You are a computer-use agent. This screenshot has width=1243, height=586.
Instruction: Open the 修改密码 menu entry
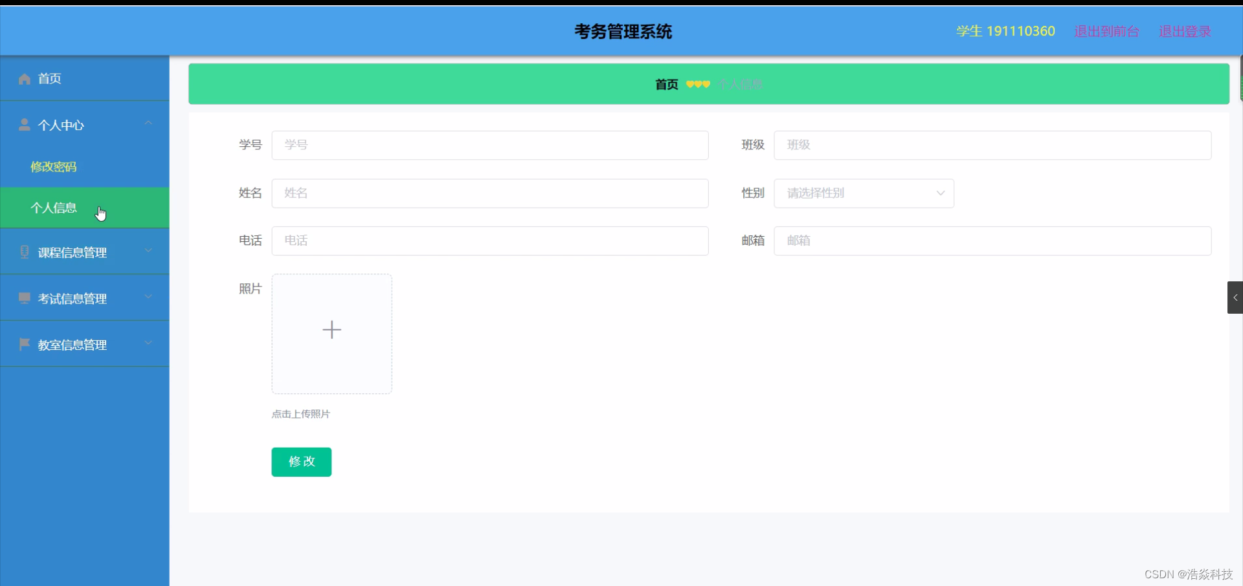53,166
